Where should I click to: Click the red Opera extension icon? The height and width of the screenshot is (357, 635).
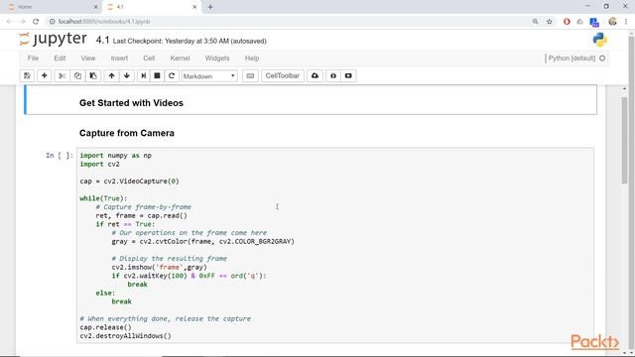[567, 22]
